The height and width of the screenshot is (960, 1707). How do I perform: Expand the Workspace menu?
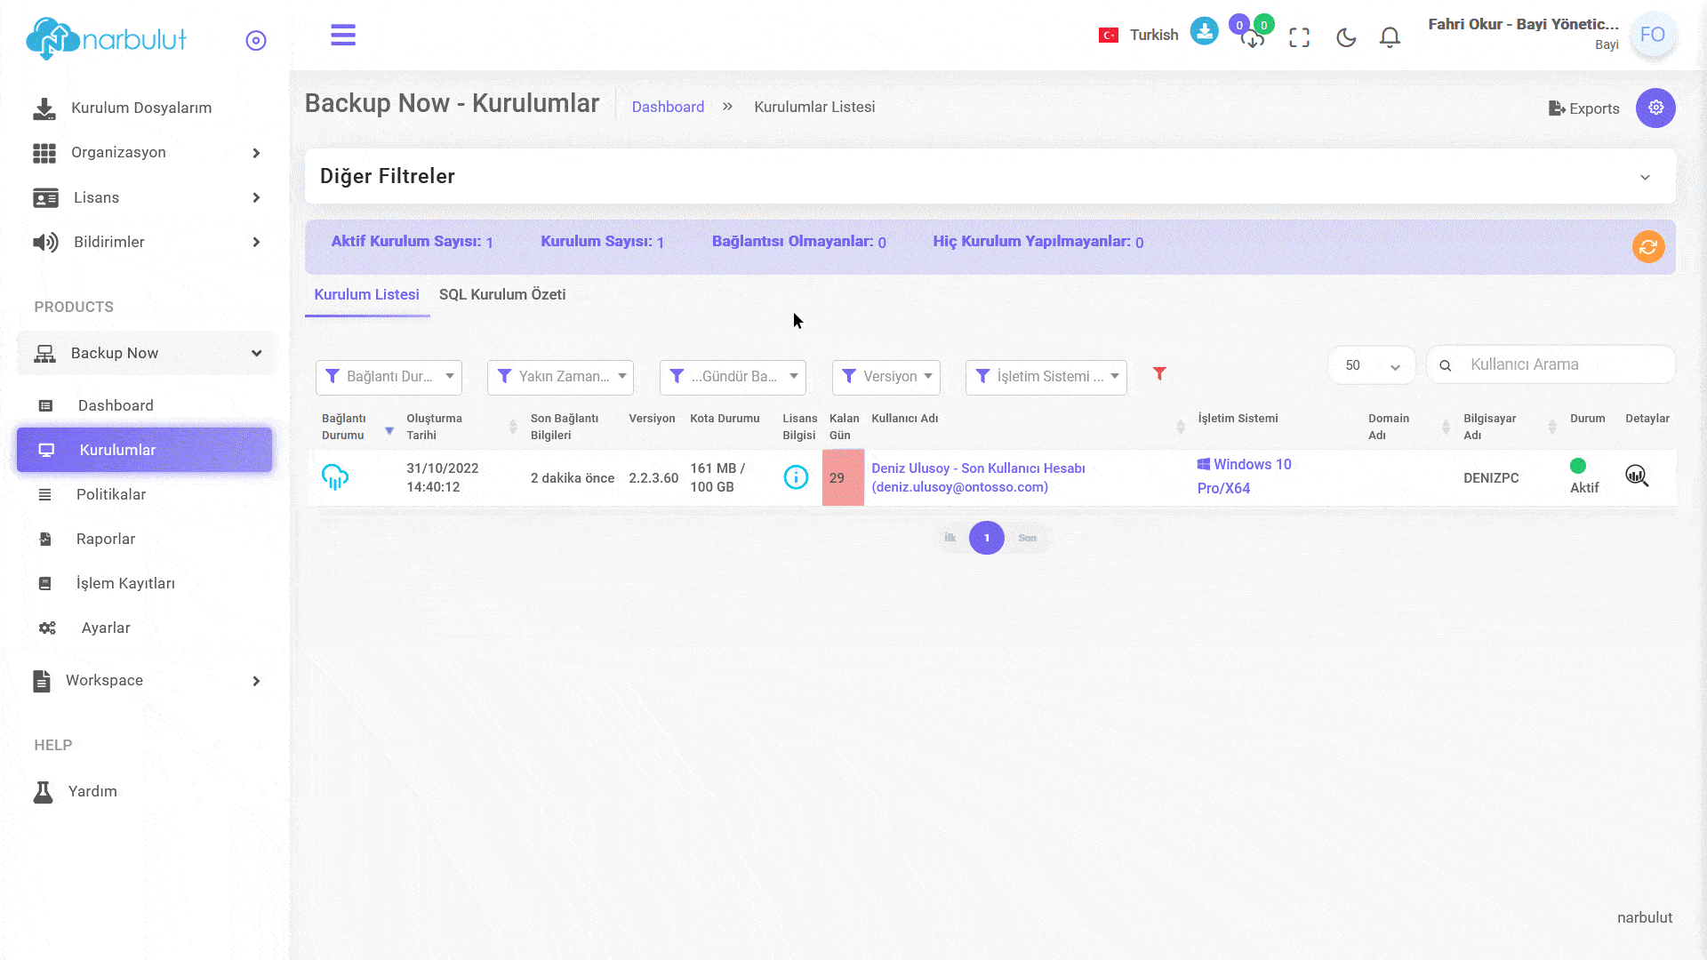[x=147, y=681]
